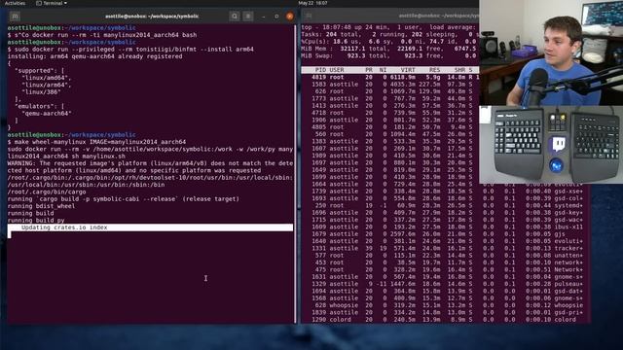The image size is (623, 350).
Task: Click 'installing: arm64 qemu-aarch64 already registered'
Action: (95, 56)
